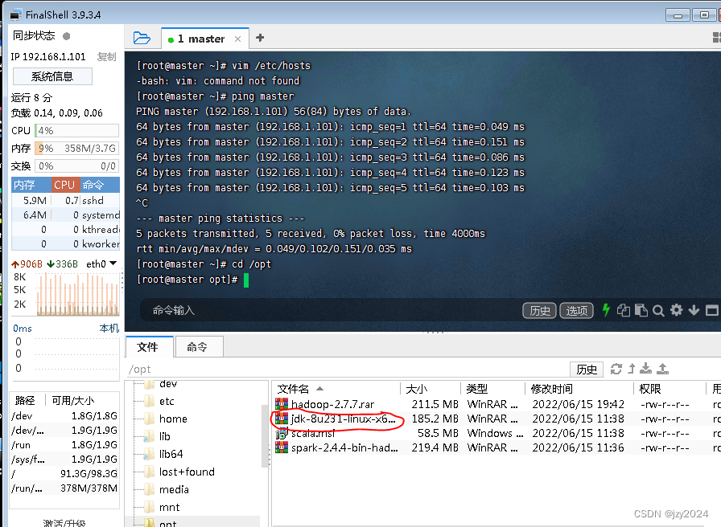Close the '1 master' tab
This screenshot has height=527, width=721.
click(237, 39)
